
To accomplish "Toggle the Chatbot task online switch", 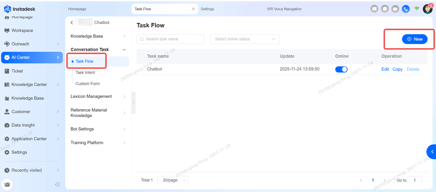I will coord(341,69).
